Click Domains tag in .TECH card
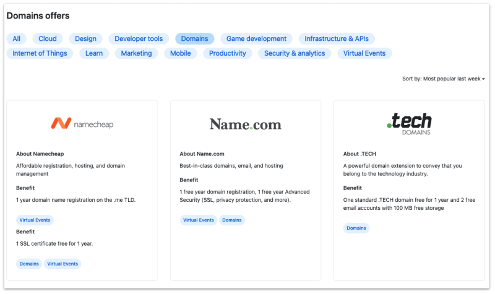The height and width of the screenshot is (294, 495). click(x=356, y=228)
